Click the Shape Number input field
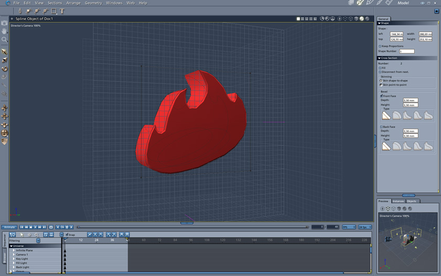 [407, 52]
